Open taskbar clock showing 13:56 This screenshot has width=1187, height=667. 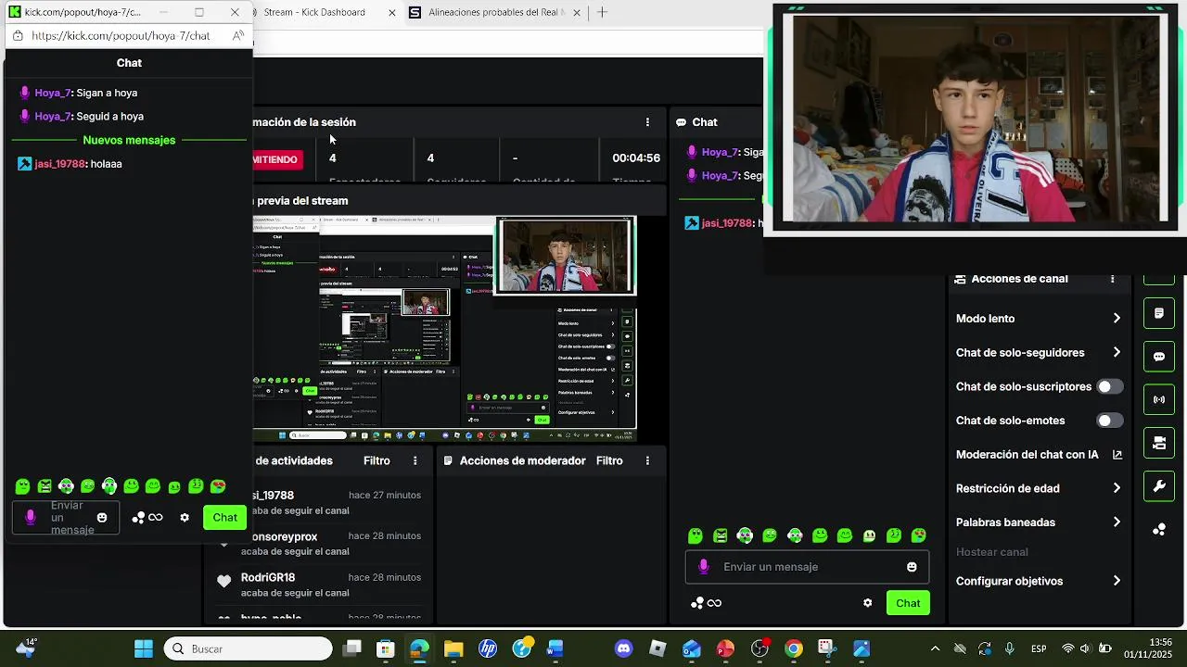click(1148, 648)
